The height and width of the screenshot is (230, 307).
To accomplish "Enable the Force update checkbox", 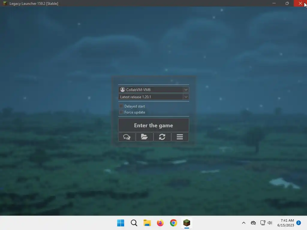I will pos(121,112).
